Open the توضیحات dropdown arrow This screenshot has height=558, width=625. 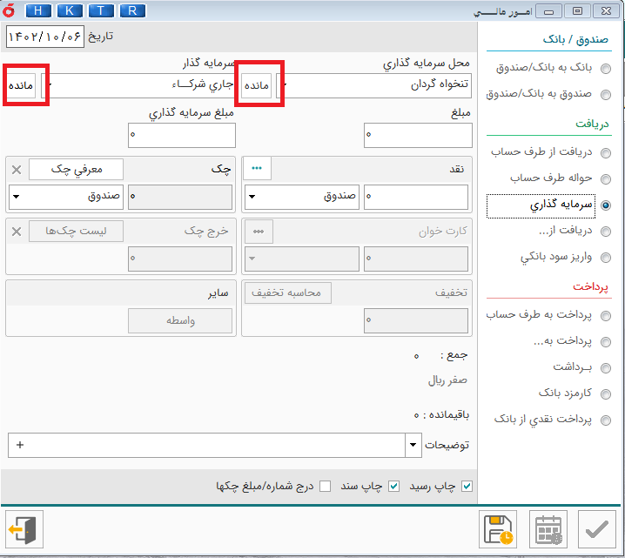coord(413,445)
